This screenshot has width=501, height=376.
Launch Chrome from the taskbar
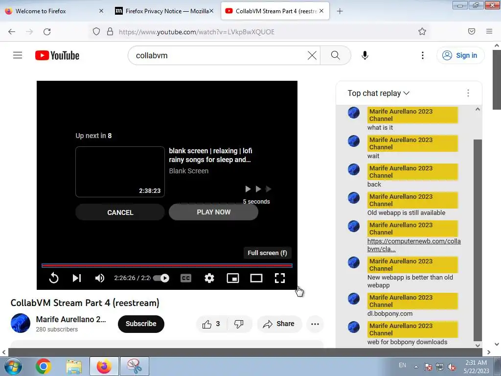coord(44,366)
